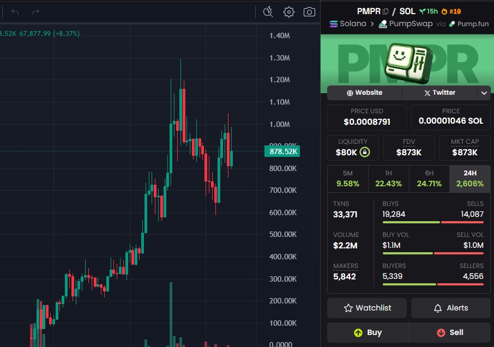Select the 1H timeframe tab

click(x=388, y=179)
